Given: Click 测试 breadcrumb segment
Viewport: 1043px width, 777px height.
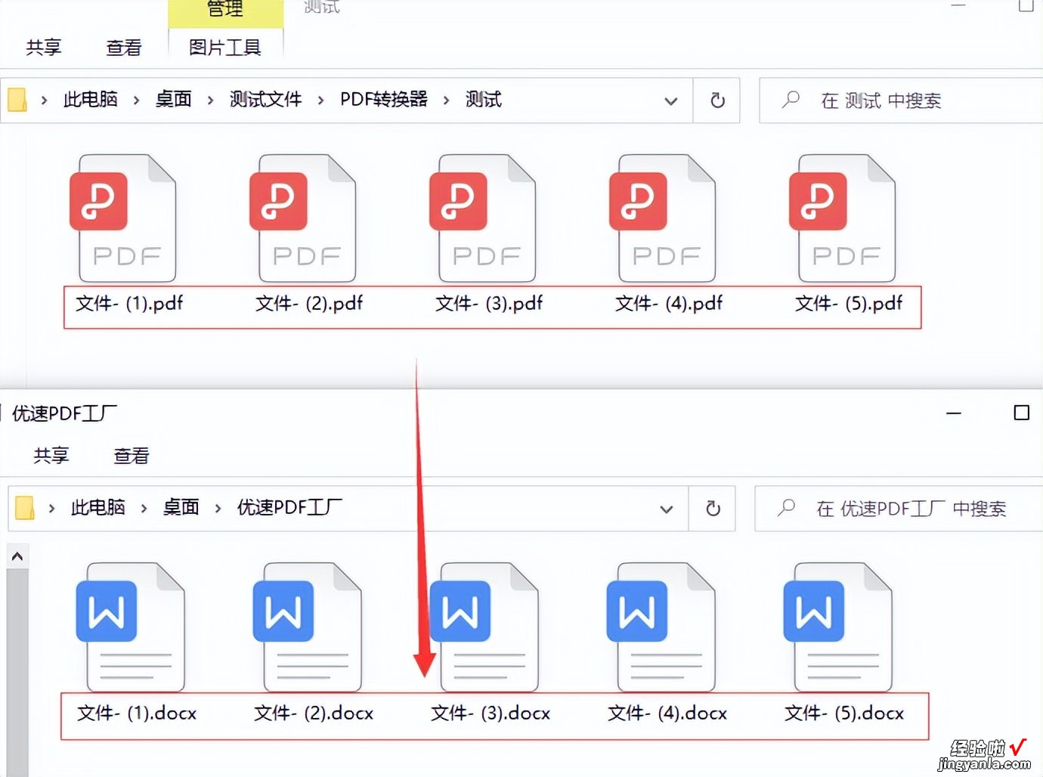Looking at the screenshot, I should 484,99.
